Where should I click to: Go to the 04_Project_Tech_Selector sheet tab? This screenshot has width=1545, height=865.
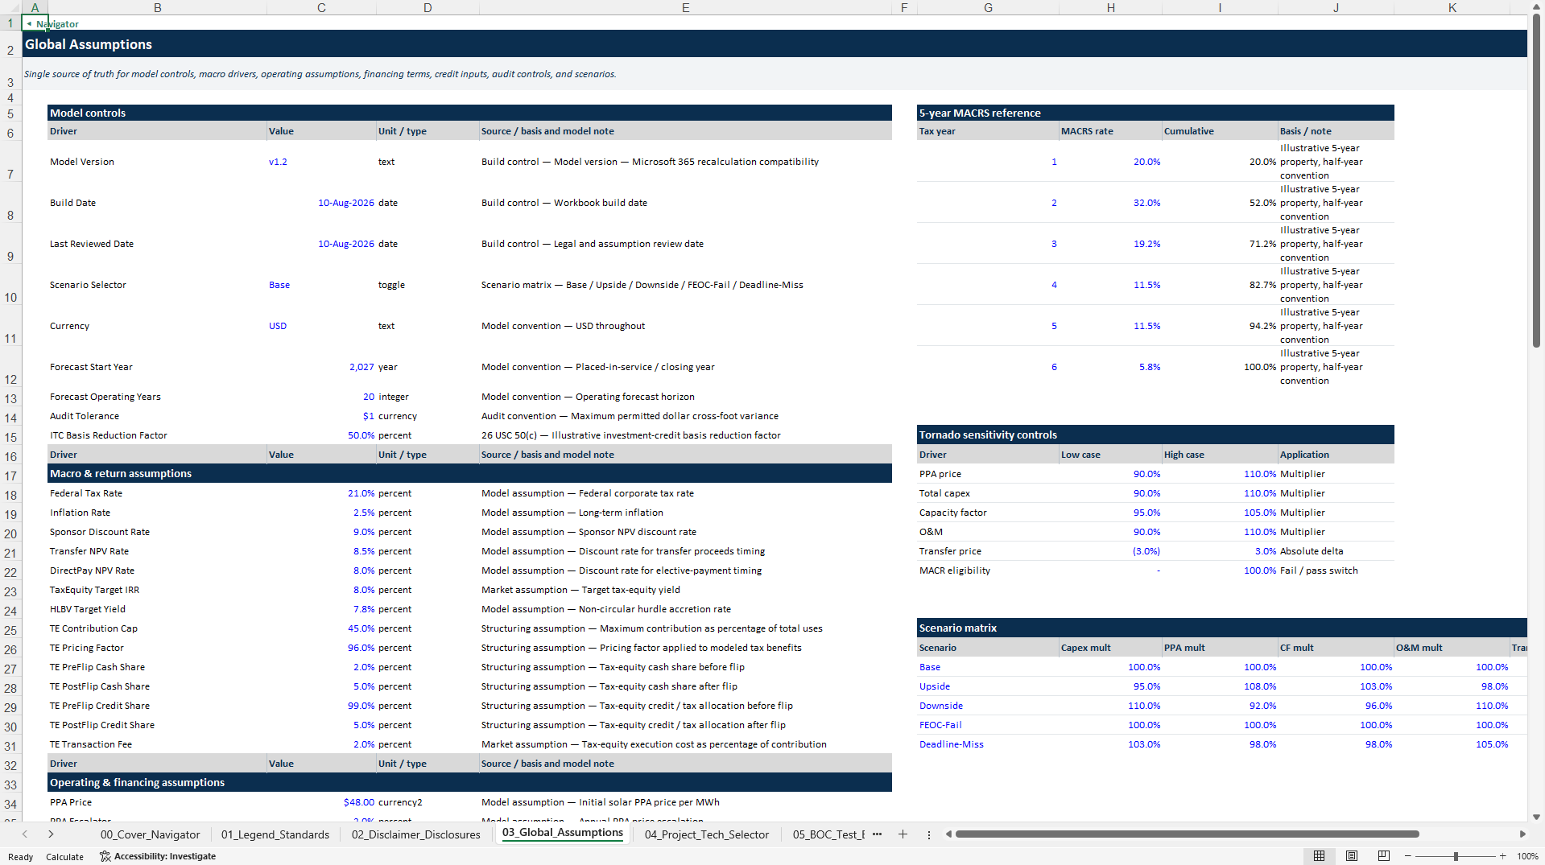click(707, 834)
